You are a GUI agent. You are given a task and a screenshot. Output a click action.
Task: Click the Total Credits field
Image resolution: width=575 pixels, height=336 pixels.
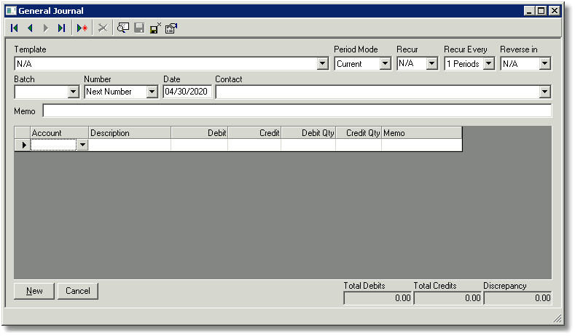(448, 298)
